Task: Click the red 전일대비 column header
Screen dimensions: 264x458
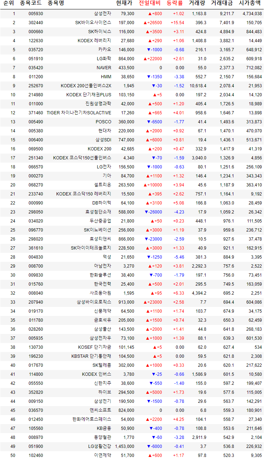Action: (150, 4)
